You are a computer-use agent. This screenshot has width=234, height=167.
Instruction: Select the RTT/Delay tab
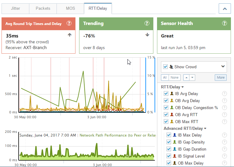(x=98, y=9)
